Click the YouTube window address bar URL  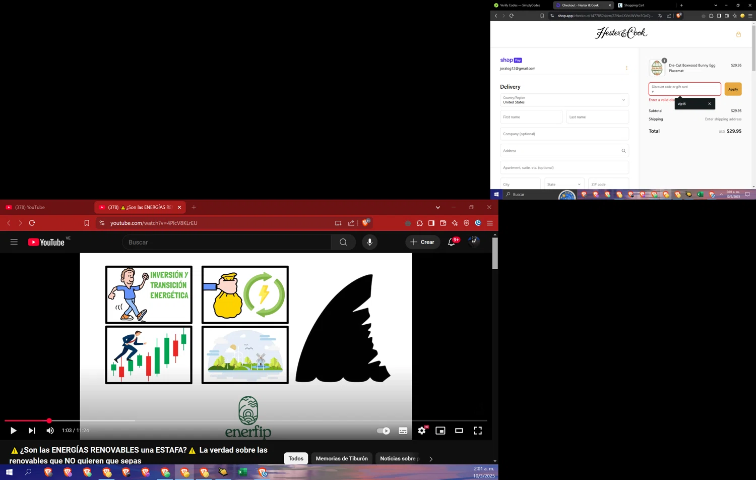[154, 223]
